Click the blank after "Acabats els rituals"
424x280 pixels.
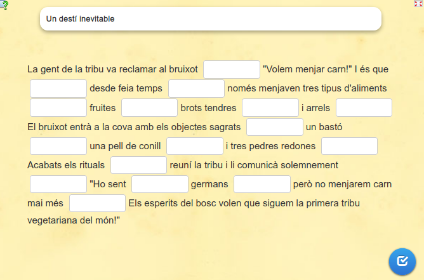[x=138, y=165]
